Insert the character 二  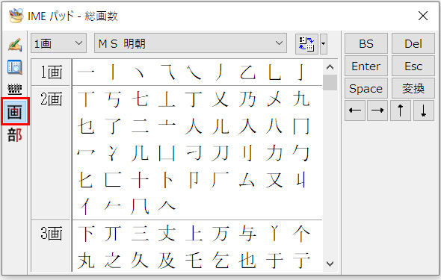[140, 126]
